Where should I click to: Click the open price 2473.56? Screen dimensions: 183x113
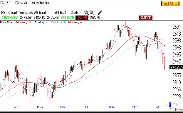(26, 18)
